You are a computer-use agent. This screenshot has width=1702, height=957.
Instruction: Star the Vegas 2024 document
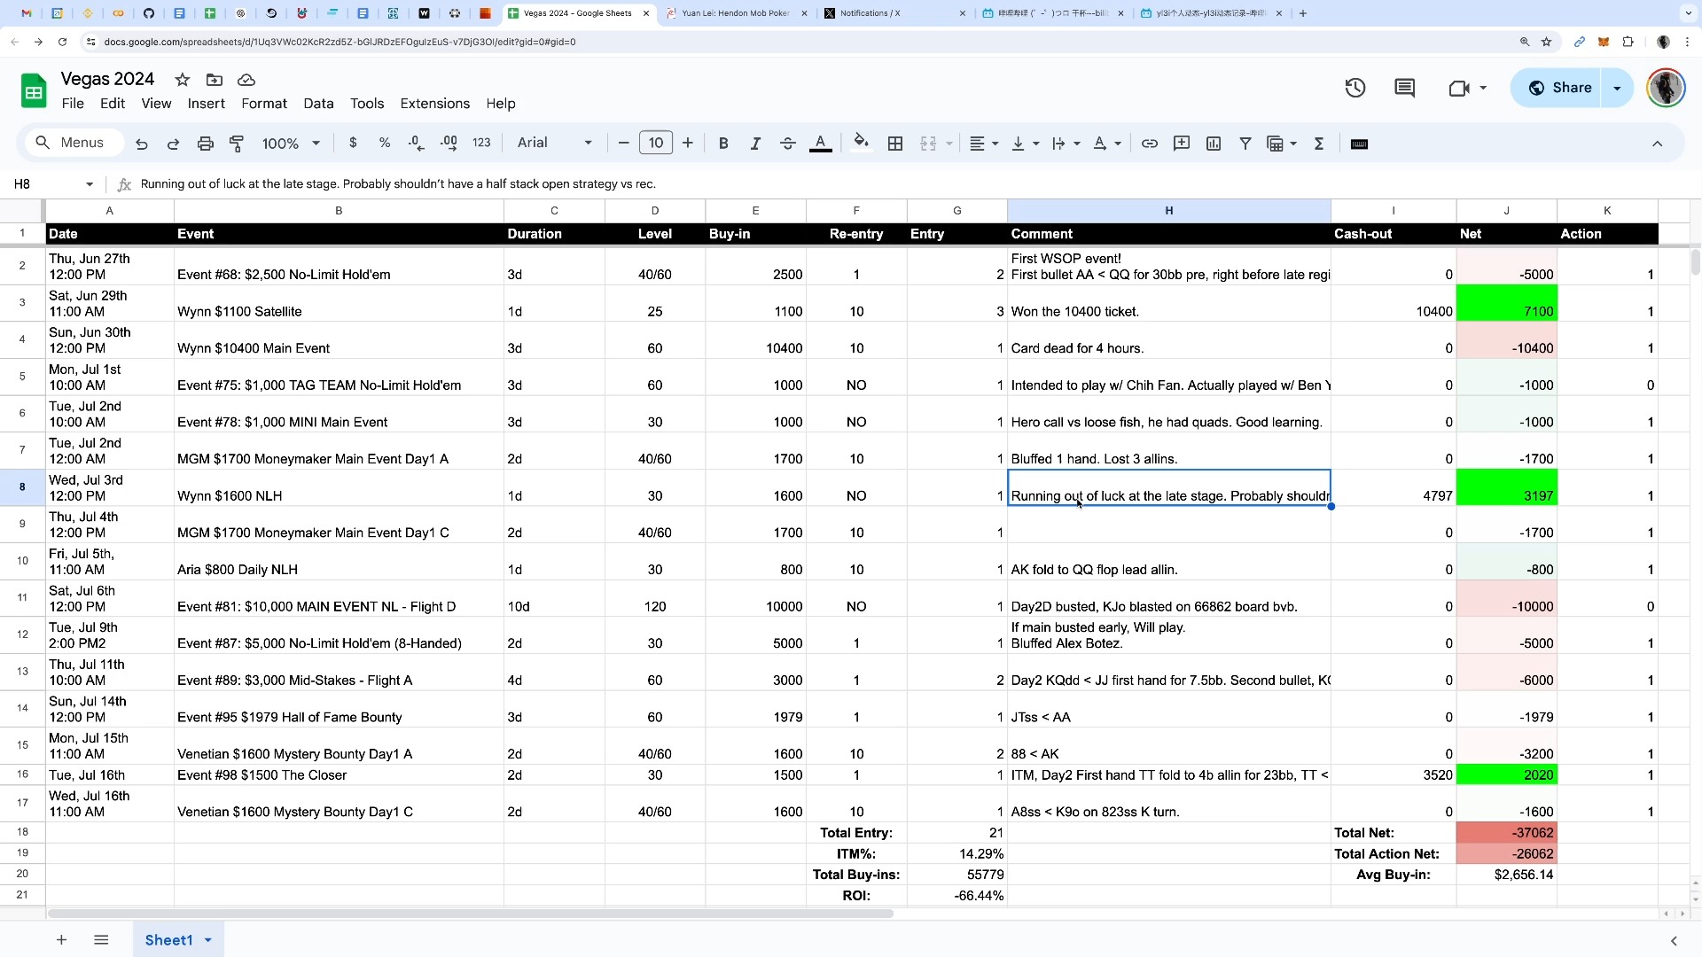[x=183, y=80]
